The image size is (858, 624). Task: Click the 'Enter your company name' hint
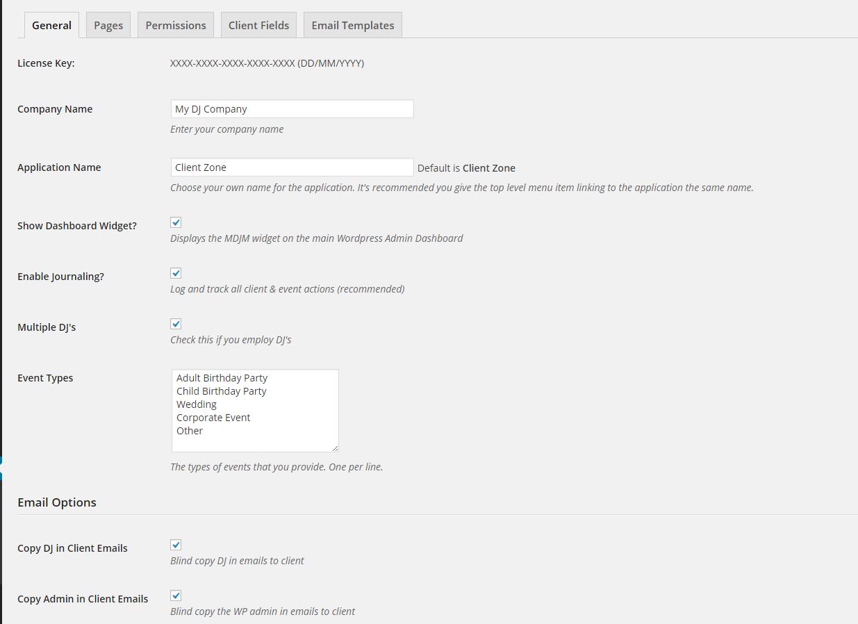(x=226, y=129)
